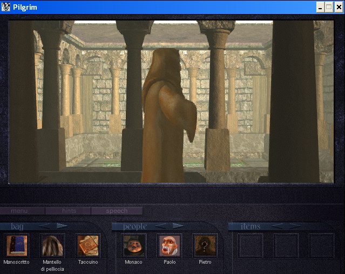Show previous people with left arrow
This screenshot has width=345, height=274.
click(x=161, y=226)
